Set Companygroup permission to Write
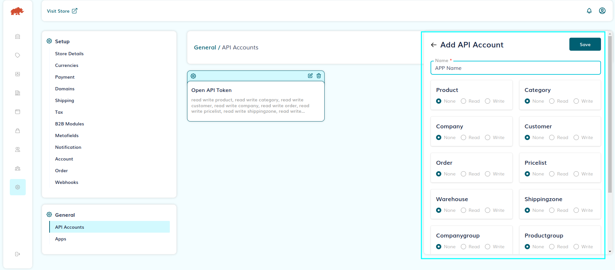The height and width of the screenshot is (270, 615). click(488, 247)
